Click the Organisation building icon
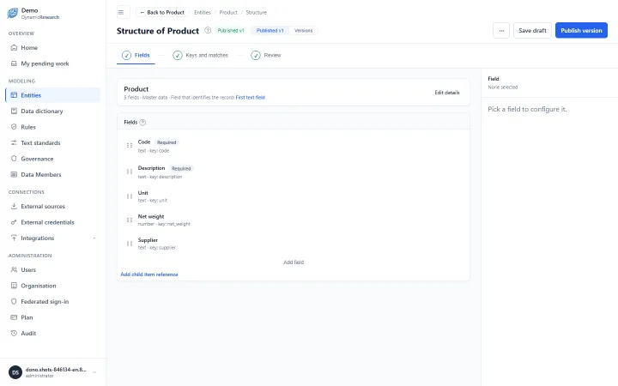This screenshot has width=618, height=386. pos(14,286)
